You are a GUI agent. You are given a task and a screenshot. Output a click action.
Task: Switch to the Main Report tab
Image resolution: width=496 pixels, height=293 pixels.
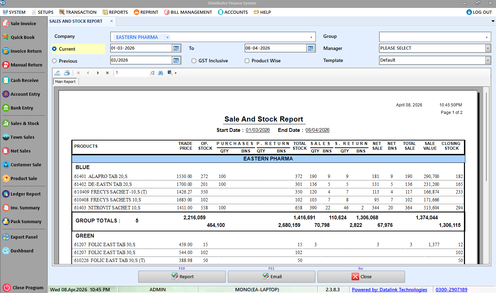65,82
